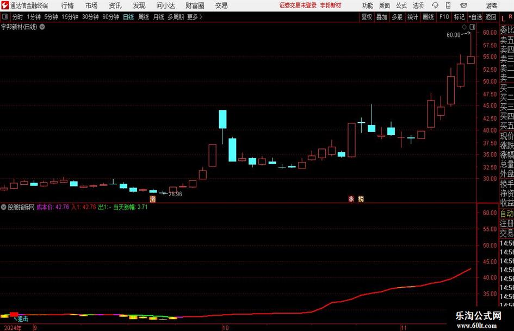This screenshot has height=331, width=514.
Task: Click the 游客 user label
Action: 492,5
